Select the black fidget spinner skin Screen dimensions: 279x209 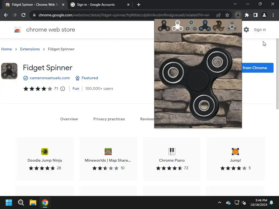click(164, 26)
